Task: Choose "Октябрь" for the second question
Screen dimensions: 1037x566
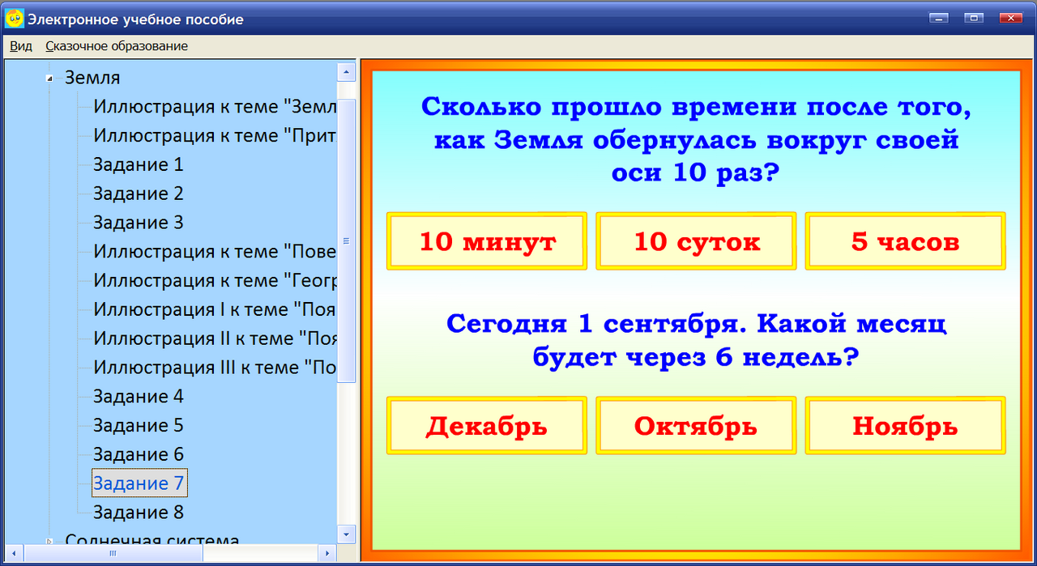Action: click(x=695, y=425)
